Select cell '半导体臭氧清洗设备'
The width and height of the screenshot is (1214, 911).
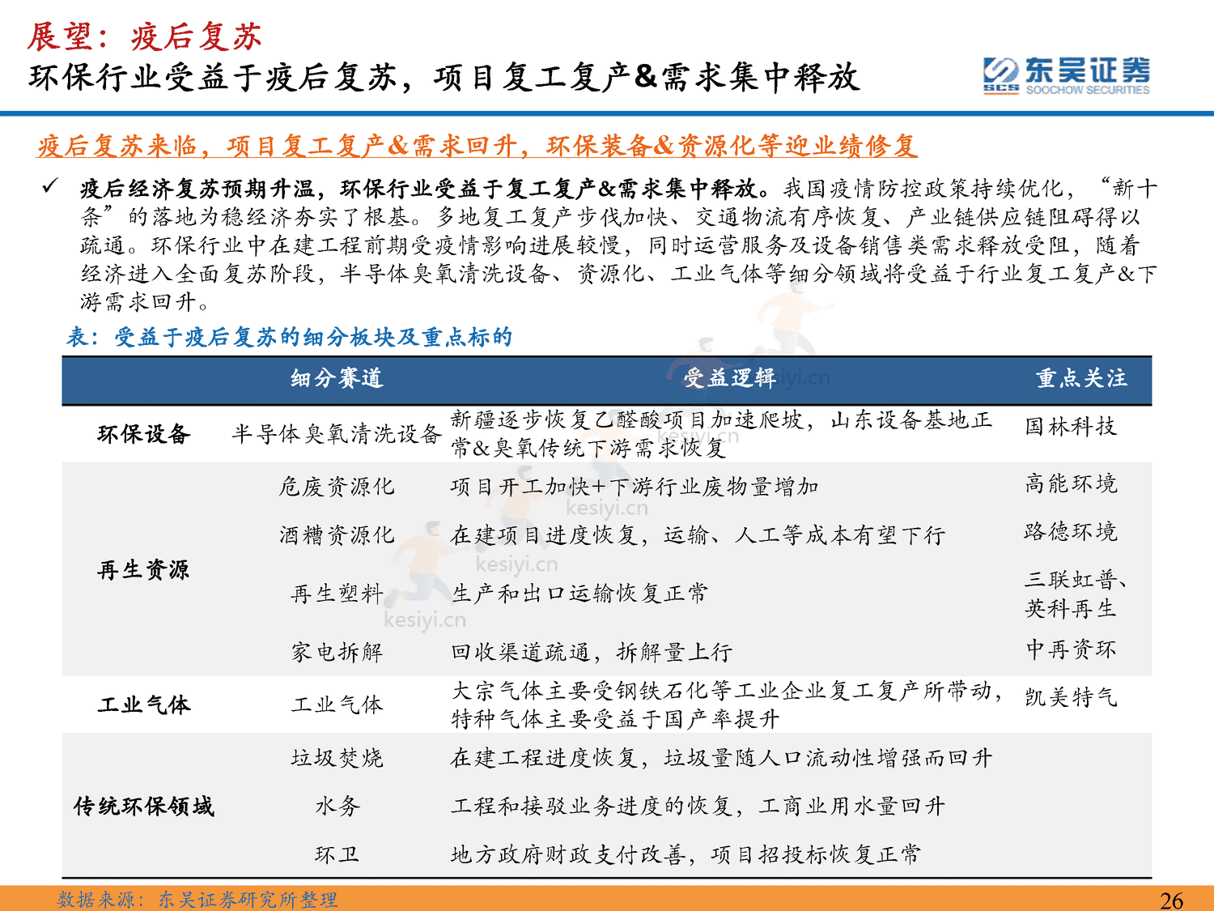pos(337,434)
